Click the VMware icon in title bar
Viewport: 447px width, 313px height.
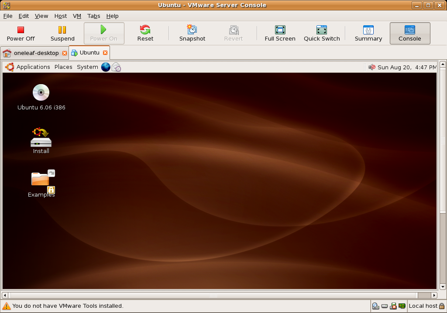coord(6,5)
